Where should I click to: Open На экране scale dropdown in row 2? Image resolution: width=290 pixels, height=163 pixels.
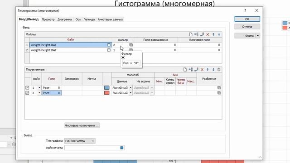[x=152, y=93]
